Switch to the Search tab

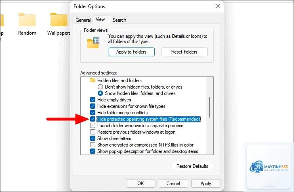[x=120, y=20]
